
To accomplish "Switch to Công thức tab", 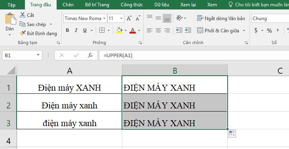I will coord(132,5).
